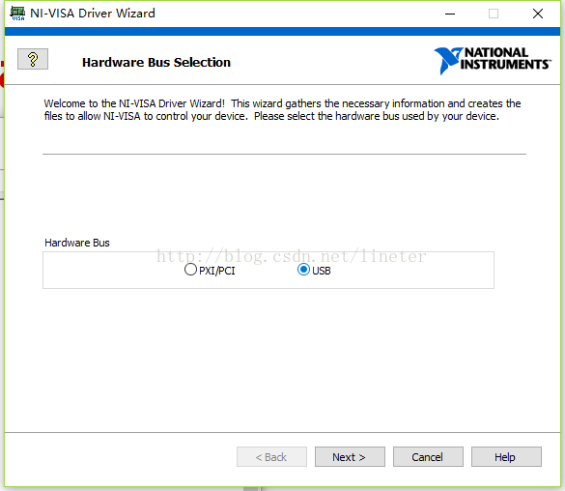Cancel the driver wizard
Viewport: 565px width, 491px height.
(x=428, y=457)
